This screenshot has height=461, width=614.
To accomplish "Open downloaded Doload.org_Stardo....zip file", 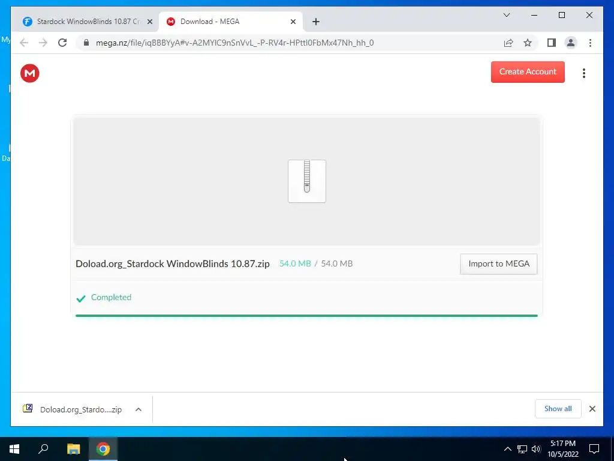I will (73, 409).
